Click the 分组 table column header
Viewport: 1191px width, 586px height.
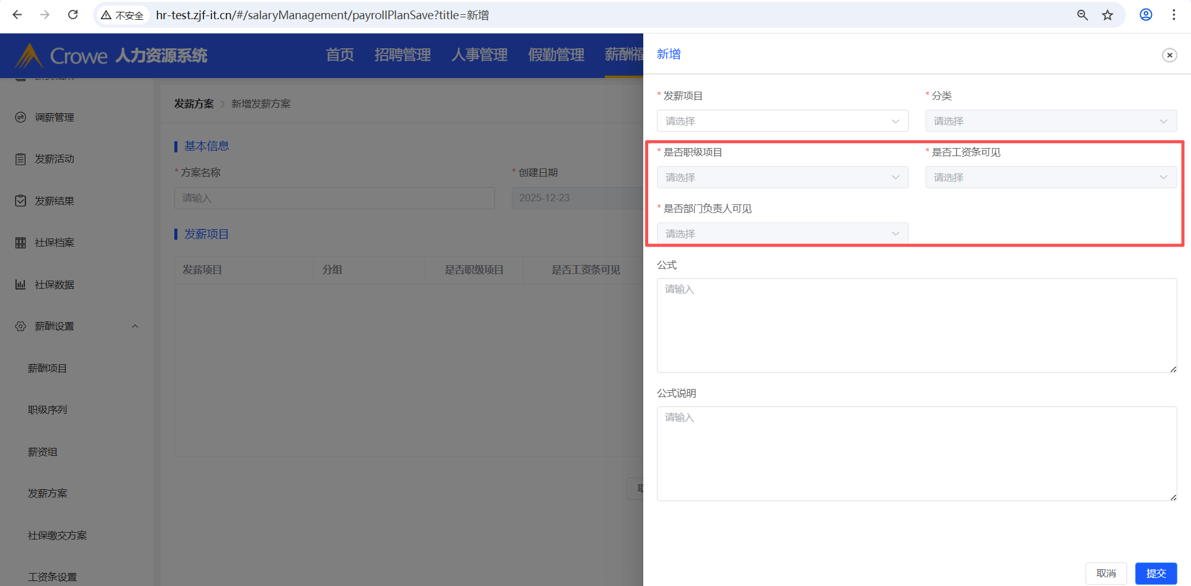(x=332, y=270)
